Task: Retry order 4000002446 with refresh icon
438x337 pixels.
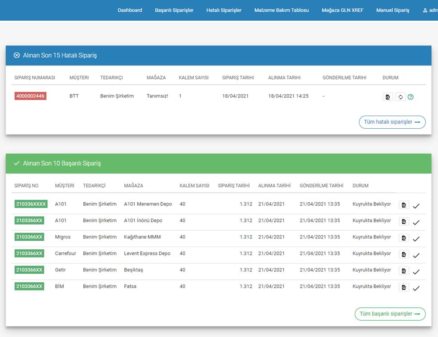Action: pos(400,97)
